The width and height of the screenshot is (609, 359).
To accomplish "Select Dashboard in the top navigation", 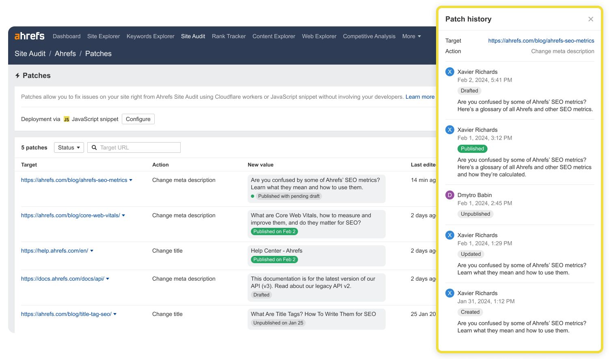I will pos(66,36).
